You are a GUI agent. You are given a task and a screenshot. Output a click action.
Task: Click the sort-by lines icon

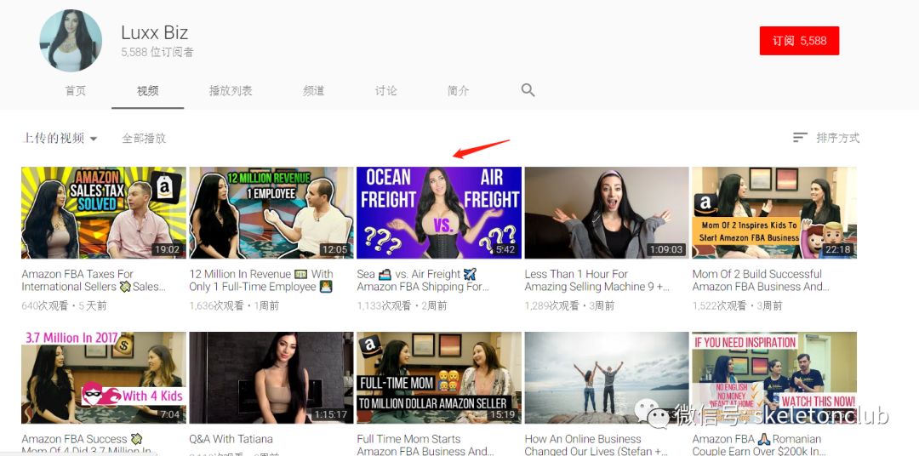pyautogui.click(x=799, y=138)
